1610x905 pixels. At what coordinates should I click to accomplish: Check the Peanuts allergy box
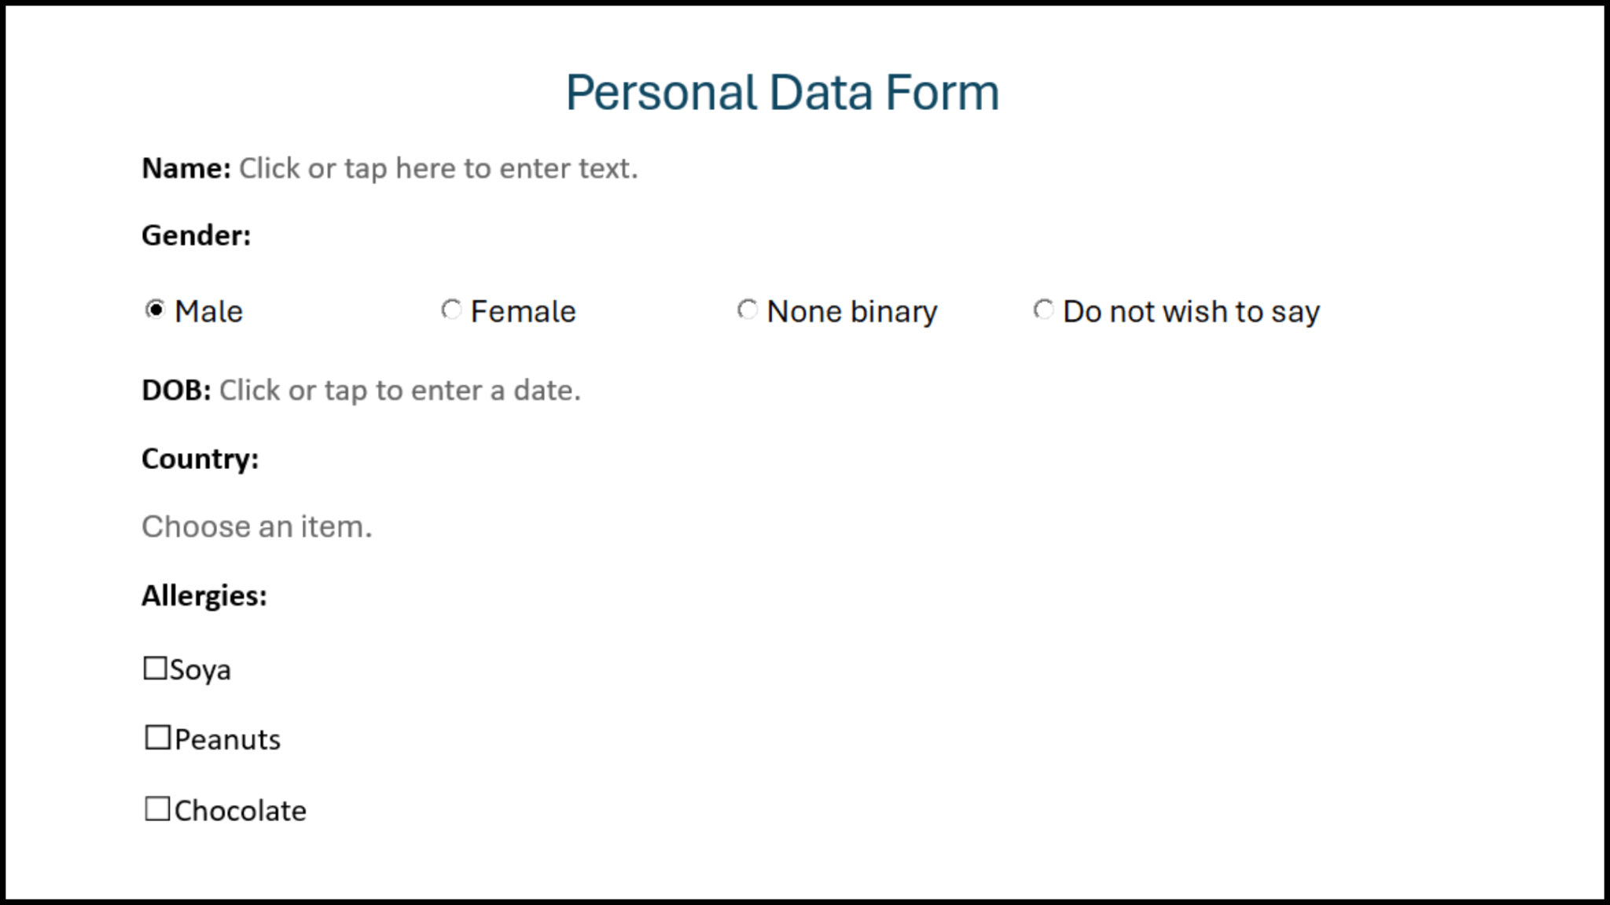tap(156, 736)
